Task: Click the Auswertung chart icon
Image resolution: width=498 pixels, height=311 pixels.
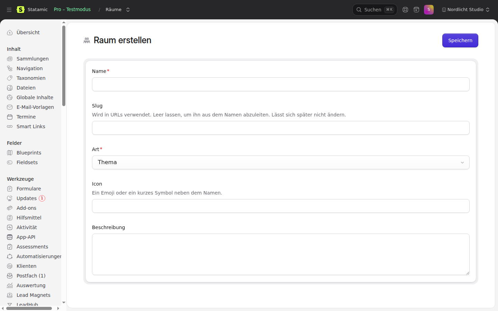Action: 10,285
